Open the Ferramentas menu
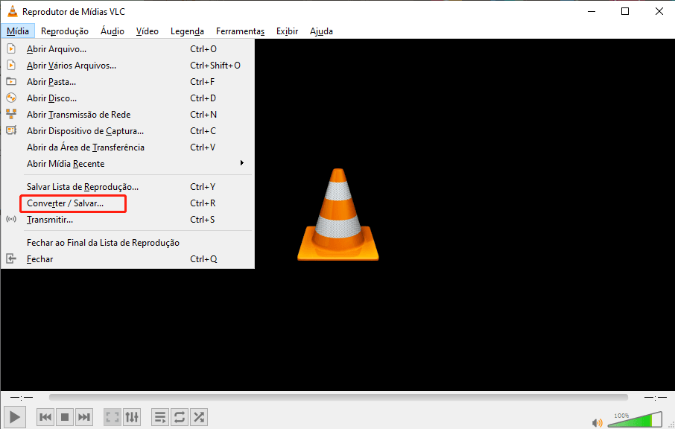The image size is (675, 429). click(x=240, y=31)
